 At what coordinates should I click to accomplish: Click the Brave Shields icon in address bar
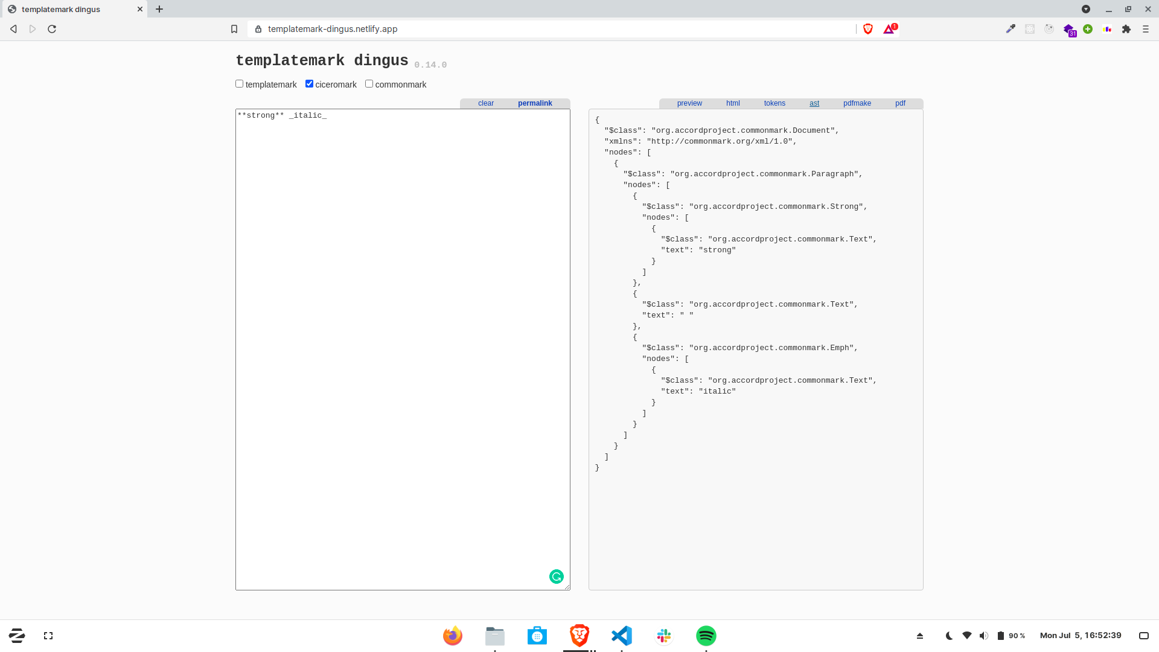(868, 29)
